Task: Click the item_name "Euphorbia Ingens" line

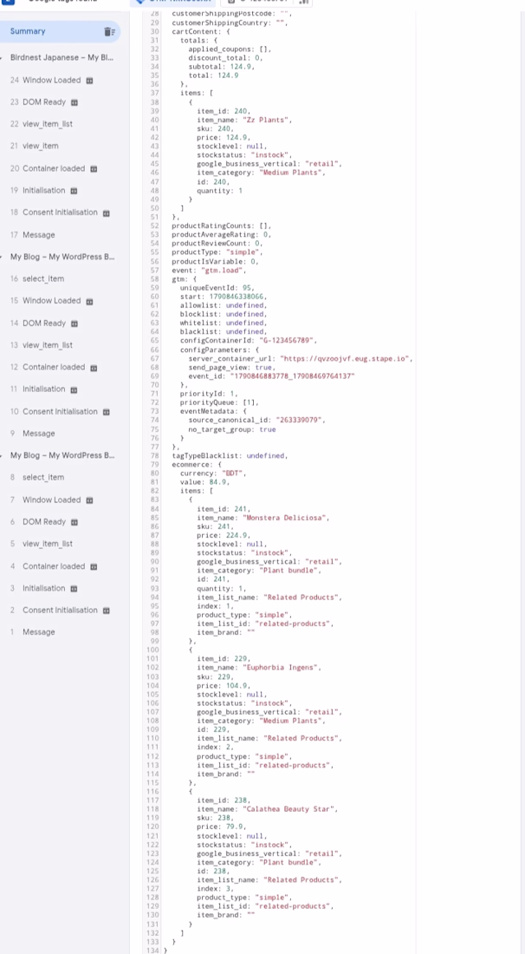Action: [x=259, y=668]
